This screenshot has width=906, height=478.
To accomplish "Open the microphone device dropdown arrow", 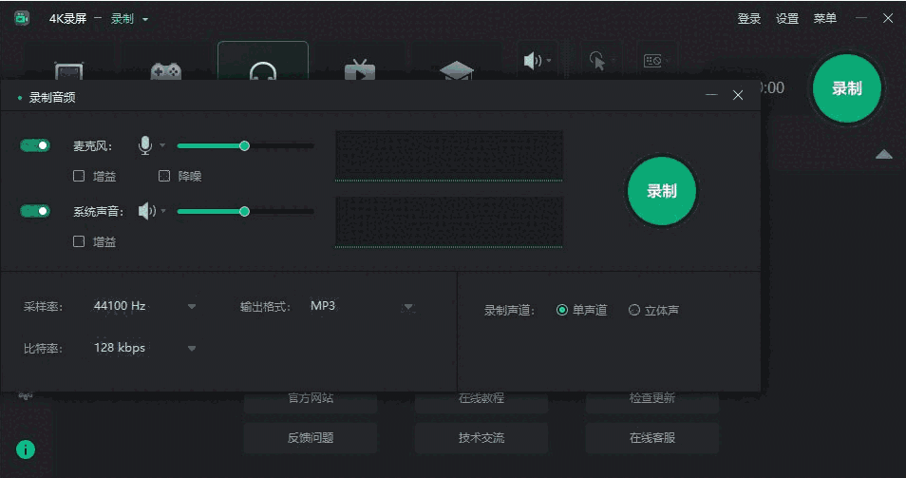I will click(x=162, y=145).
